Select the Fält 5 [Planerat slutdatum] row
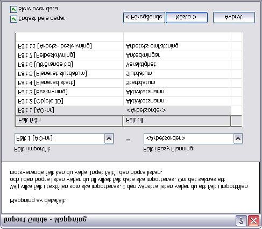This screenshot has height=229, width=262. coord(123,74)
